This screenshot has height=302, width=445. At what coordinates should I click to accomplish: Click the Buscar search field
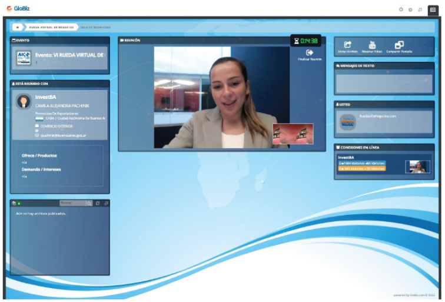[71, 203]
